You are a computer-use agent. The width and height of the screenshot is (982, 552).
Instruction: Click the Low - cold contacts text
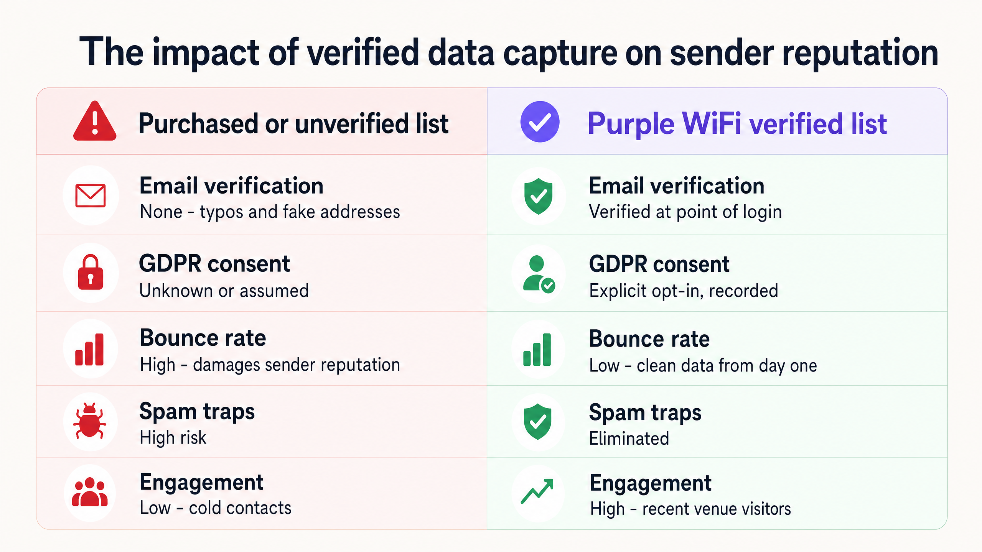[x=216, y=508]
